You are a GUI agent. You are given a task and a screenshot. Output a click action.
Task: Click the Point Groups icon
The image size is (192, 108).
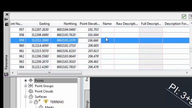tap(31, 86)
